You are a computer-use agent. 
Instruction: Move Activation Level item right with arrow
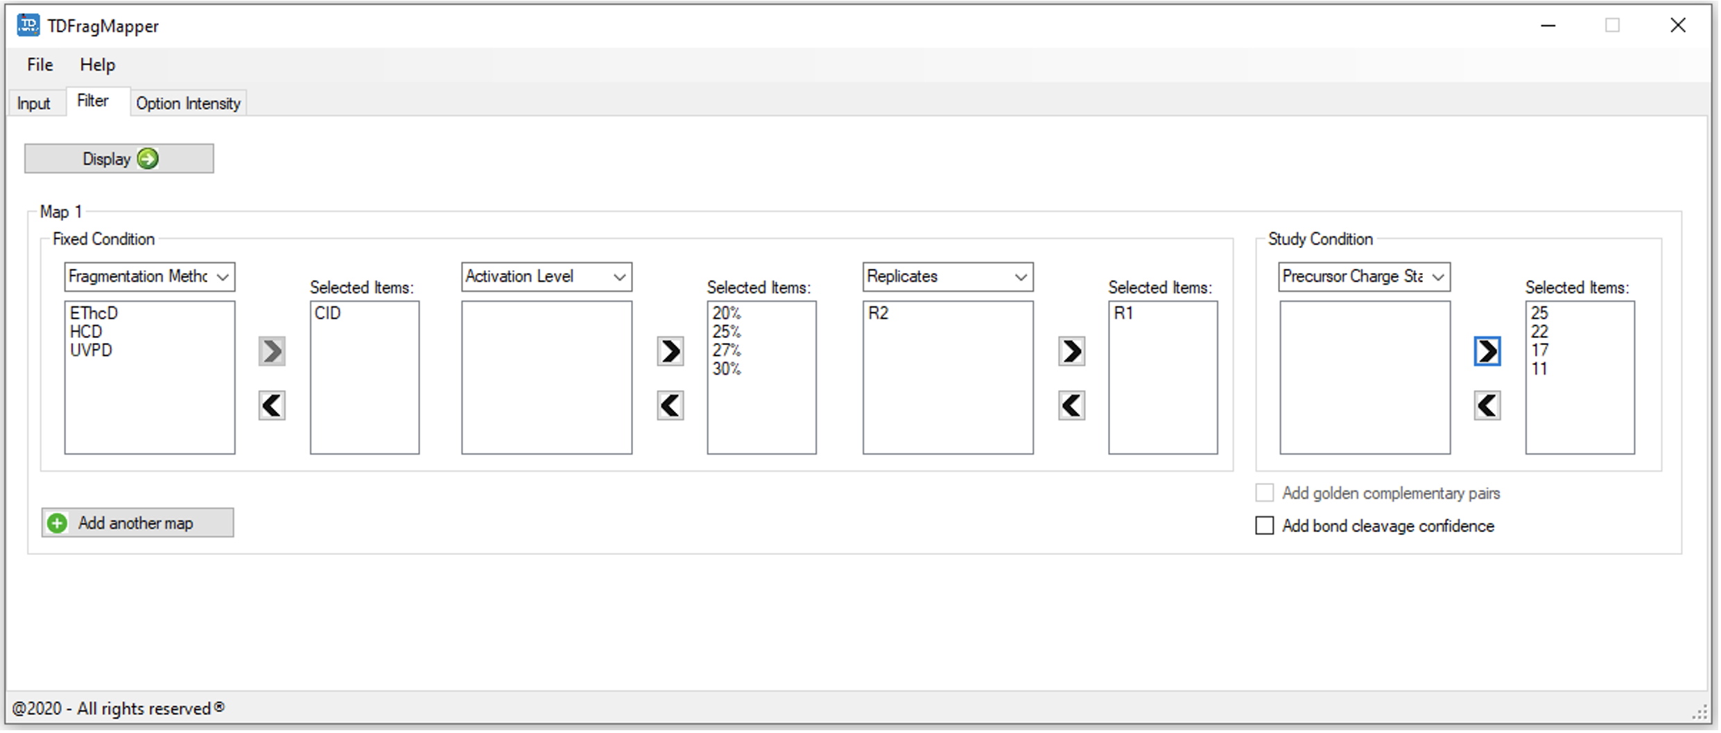670,351
